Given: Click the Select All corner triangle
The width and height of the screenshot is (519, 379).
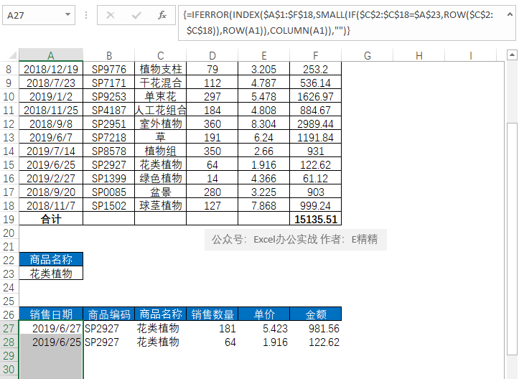Looking at the screenshot, I should click(x=9, y=56).
